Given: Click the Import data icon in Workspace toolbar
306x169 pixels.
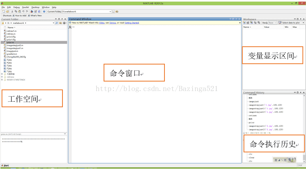Looking at the screenshot, I should coord(251,23).
